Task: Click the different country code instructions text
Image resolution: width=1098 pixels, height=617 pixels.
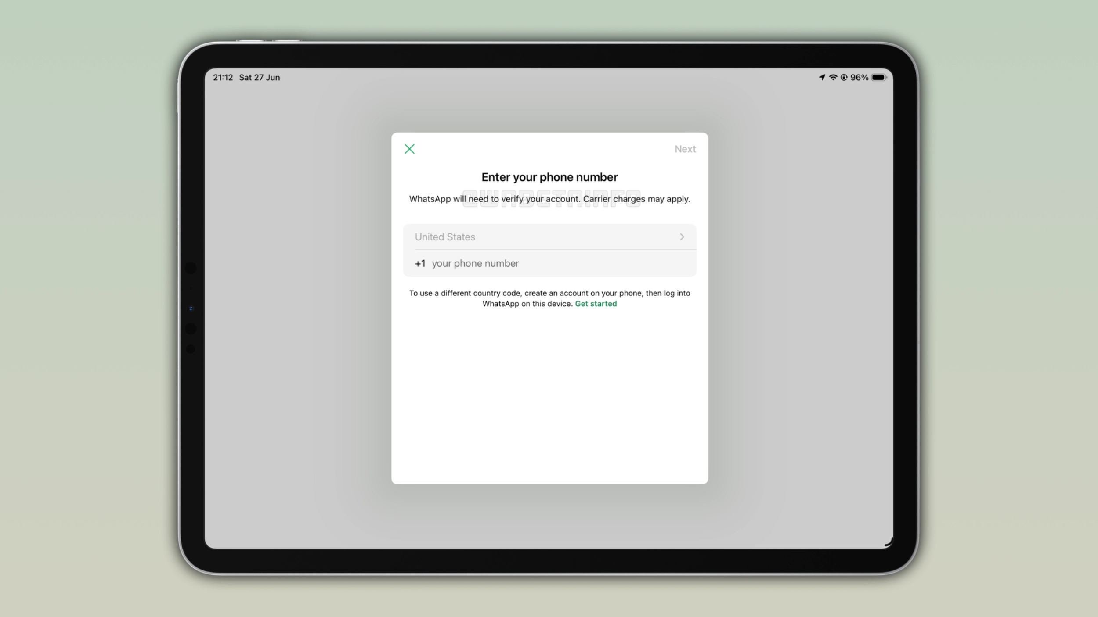Action: pyautogui.click(x=549, y=298)
